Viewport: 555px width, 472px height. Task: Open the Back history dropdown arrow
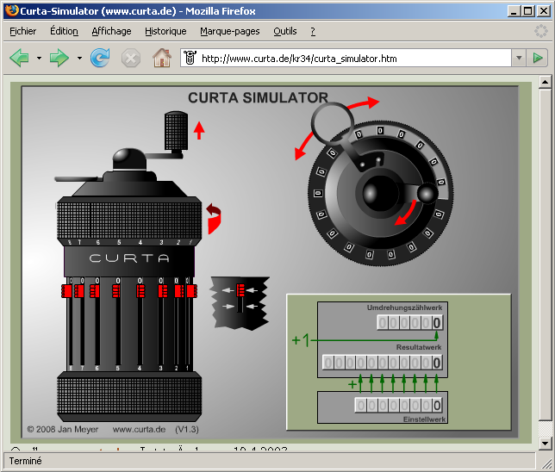(39, 58)
